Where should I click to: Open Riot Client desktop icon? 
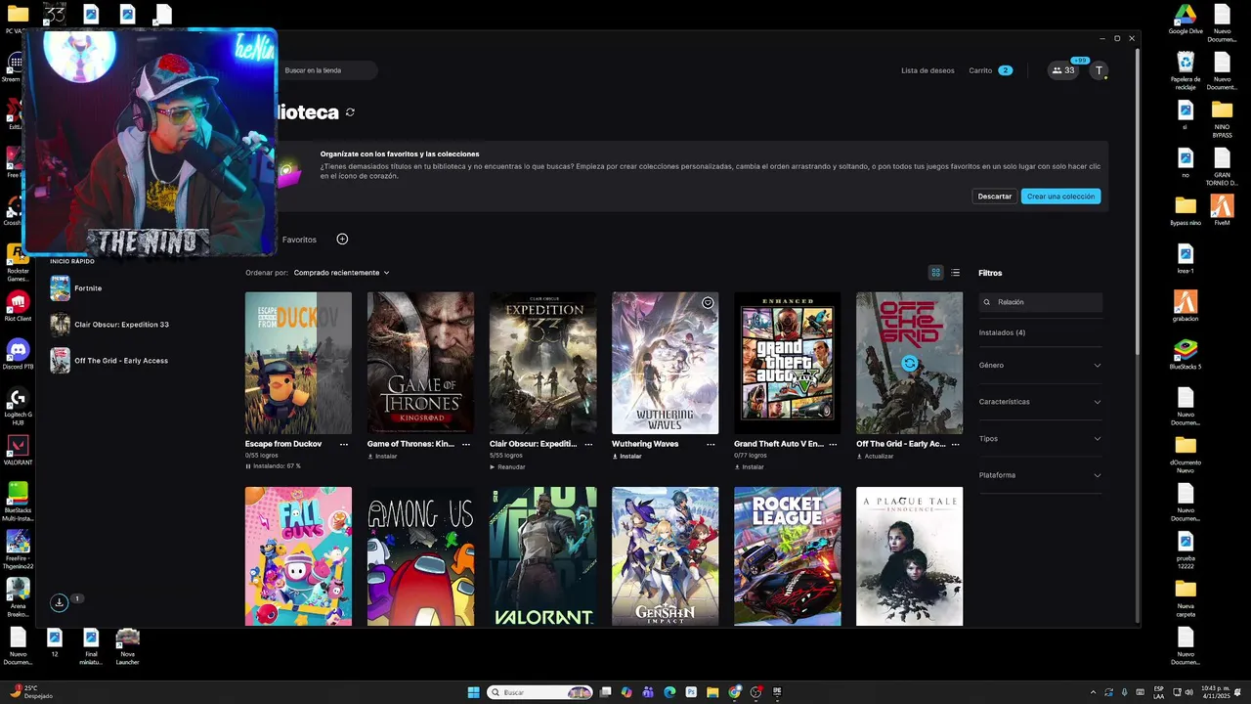pyautogui.click(x=17, y=306)
